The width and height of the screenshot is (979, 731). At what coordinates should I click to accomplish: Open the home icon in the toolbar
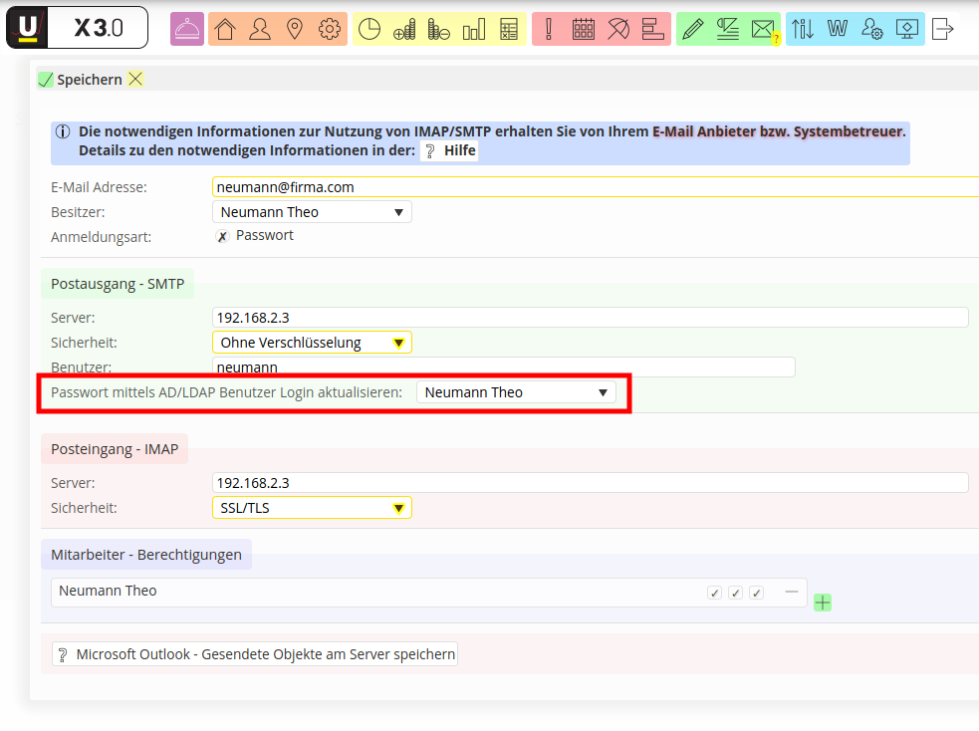(x=225, y=29)
